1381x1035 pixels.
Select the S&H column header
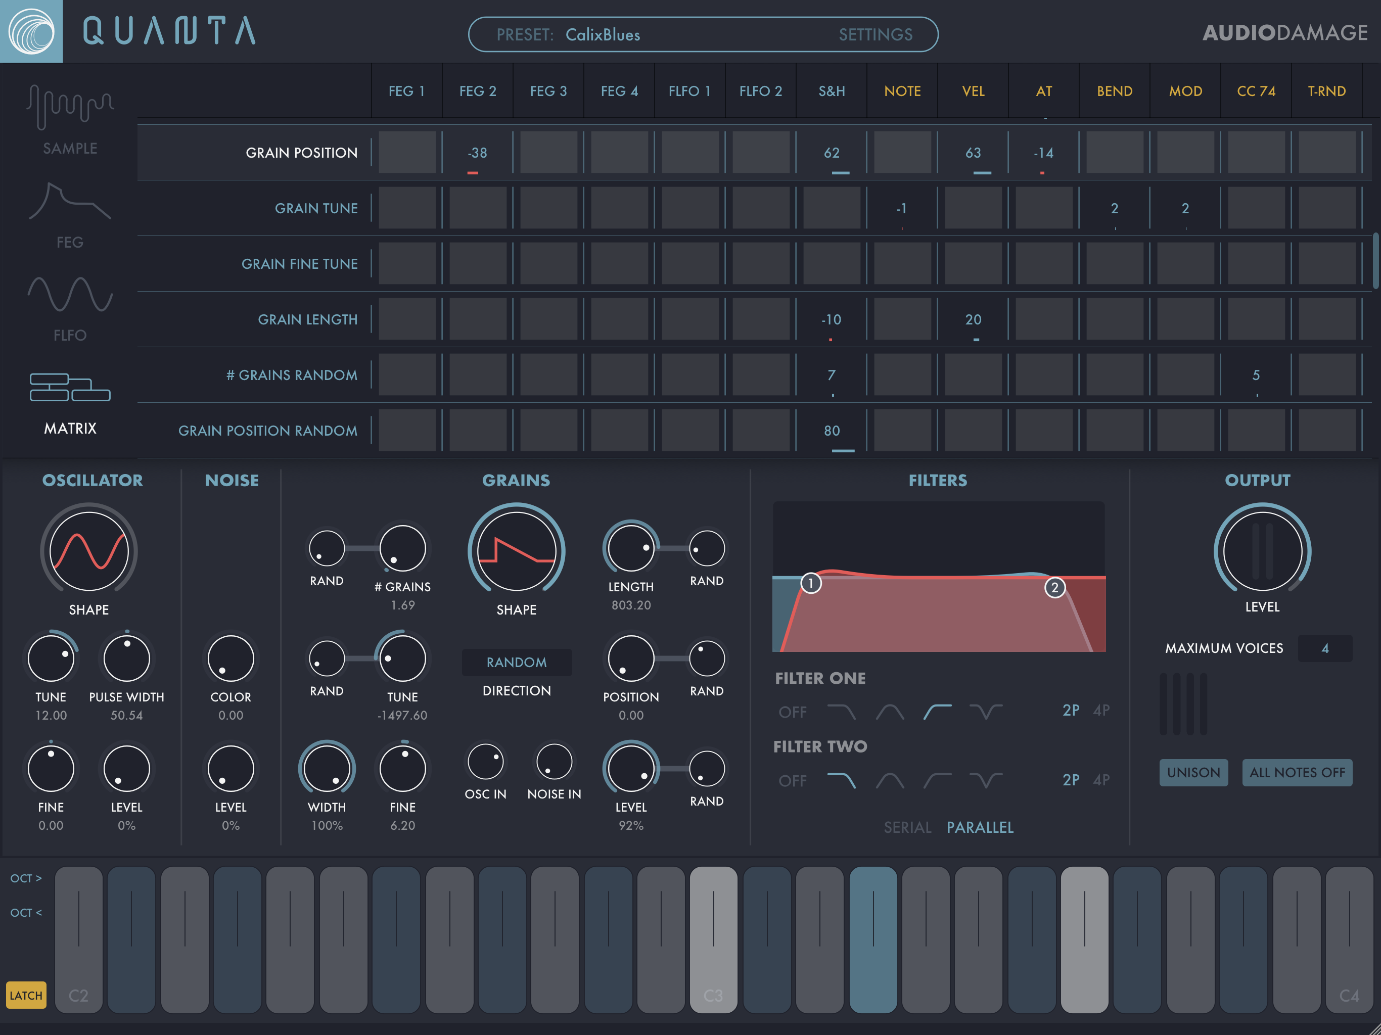[x=831, y=91]
